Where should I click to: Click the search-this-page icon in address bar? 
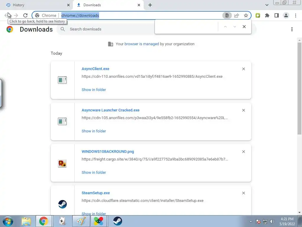227,15
